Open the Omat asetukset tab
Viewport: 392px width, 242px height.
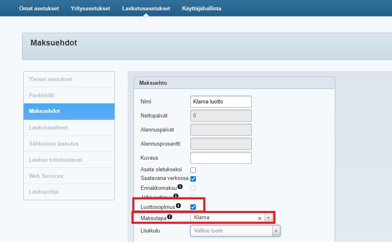pyautogui.click(x=39, y=8)
